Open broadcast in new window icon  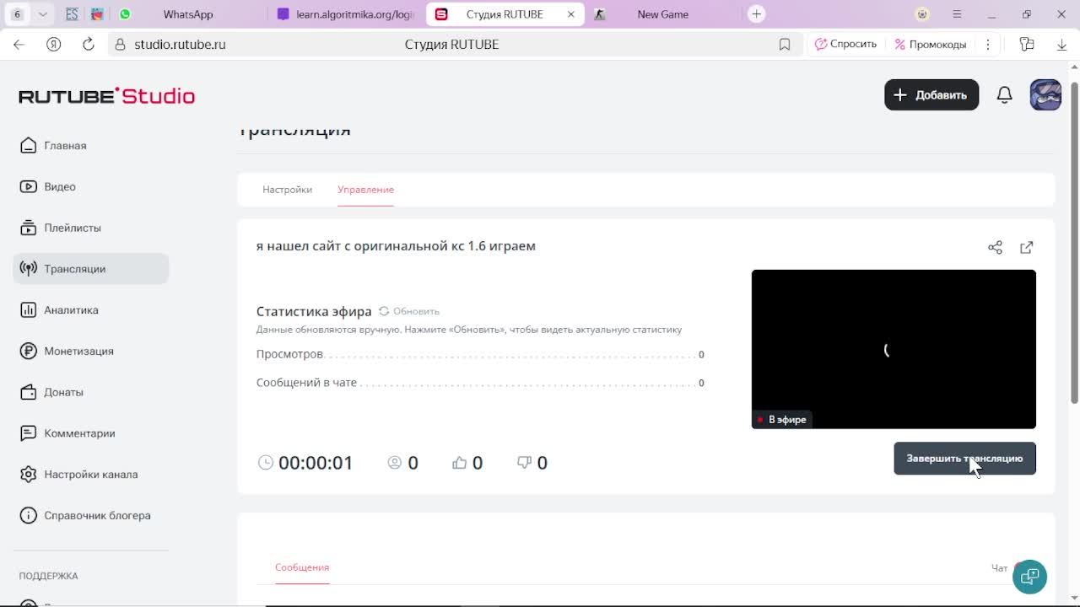[x=1026, y=248]
